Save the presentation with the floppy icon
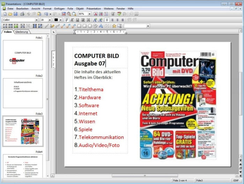244x184 pixels. tap(16, 14)
